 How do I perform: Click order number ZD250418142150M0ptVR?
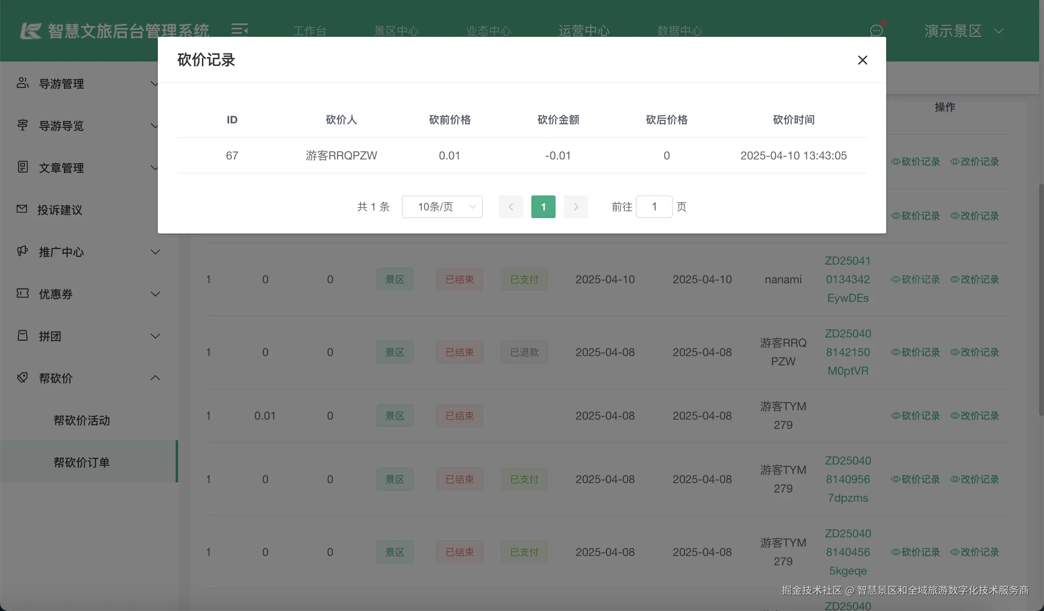pos(848,352)
